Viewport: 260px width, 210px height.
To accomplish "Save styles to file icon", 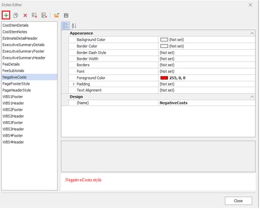I will pos(66,15).
